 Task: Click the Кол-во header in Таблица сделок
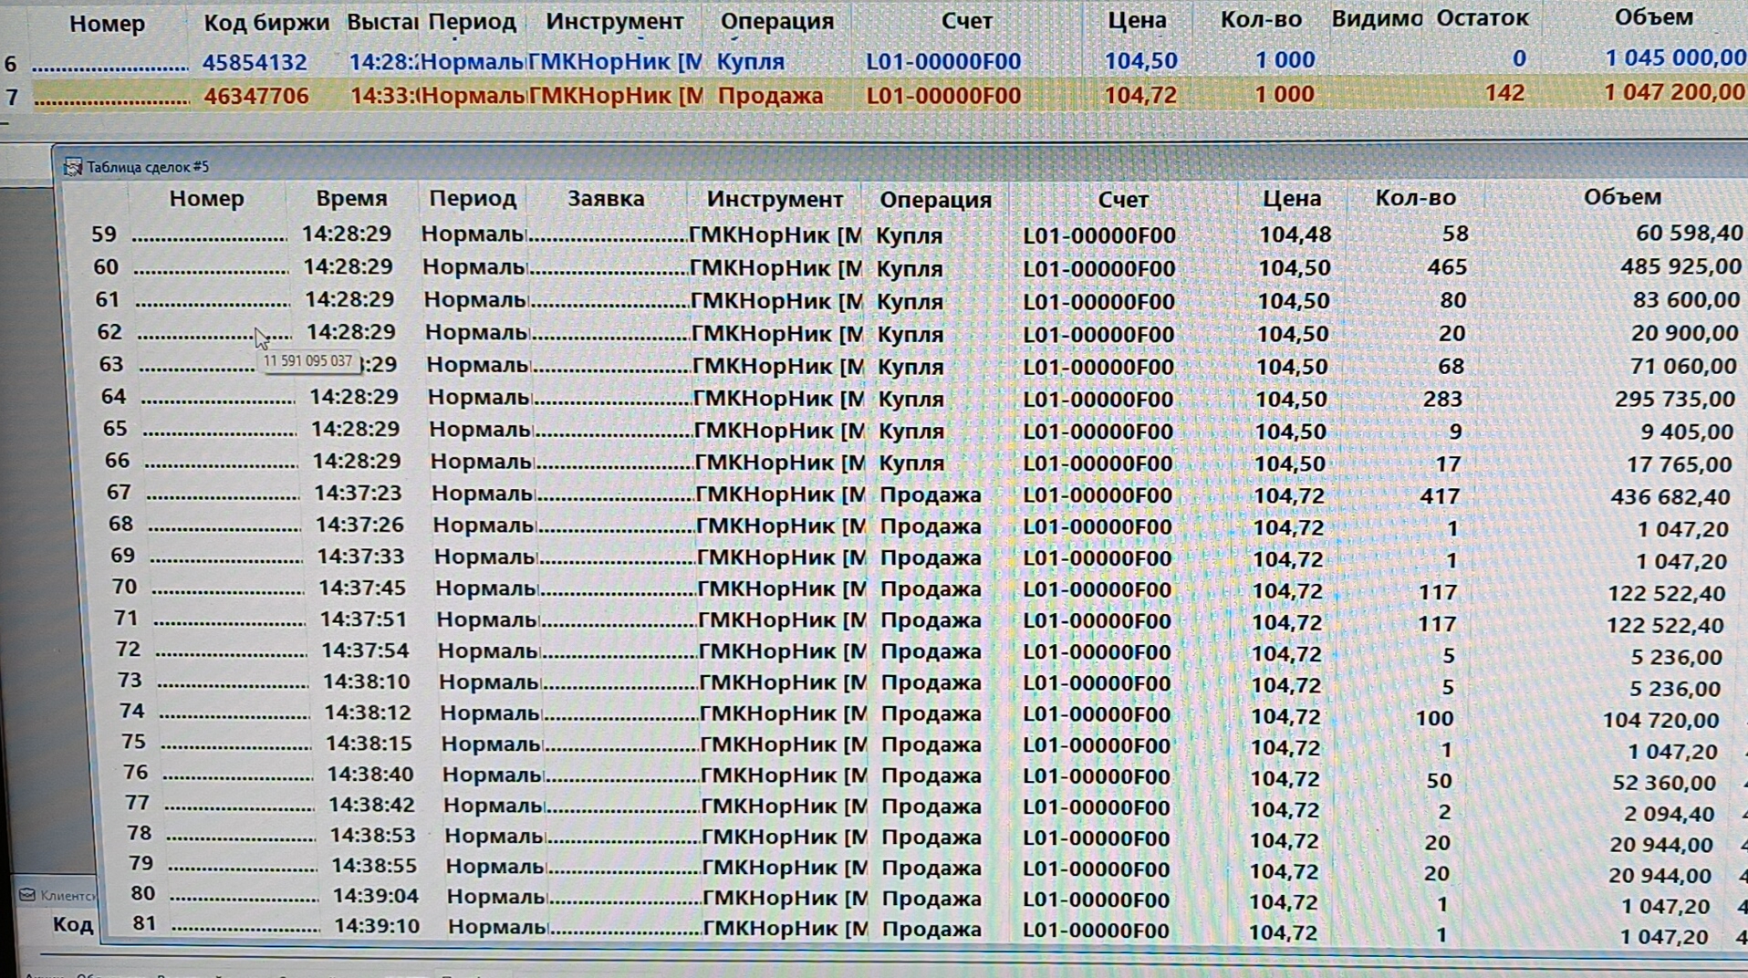1415,198
